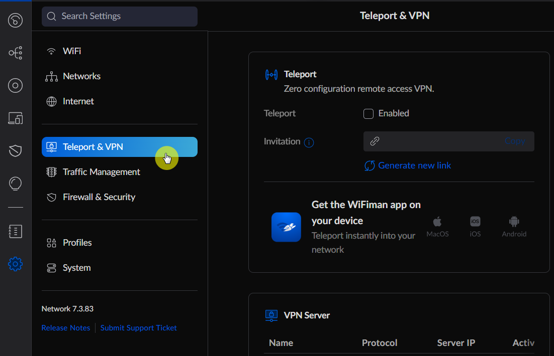Screen dimensions: 554x356
Task: Click the Invitation link field
Action: coord(449,141)
